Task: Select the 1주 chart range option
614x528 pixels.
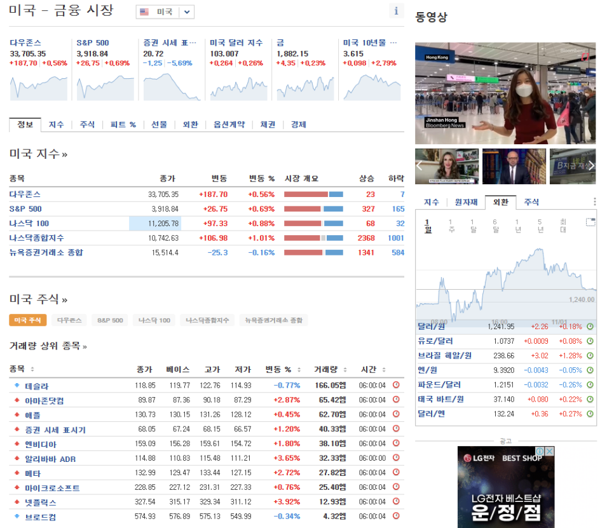Action: click(451, 226)
